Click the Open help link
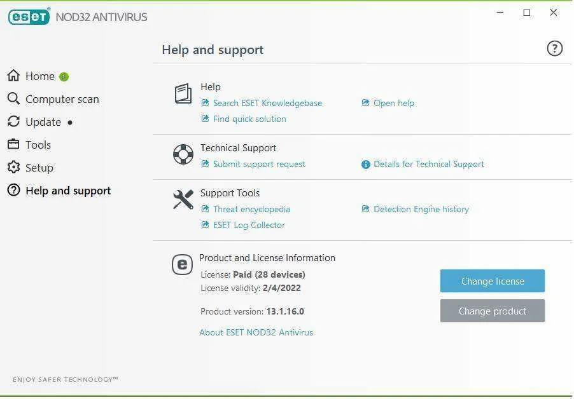Image resolution: width=574 pixels, height=399 pixels. (x=394, y=103)
